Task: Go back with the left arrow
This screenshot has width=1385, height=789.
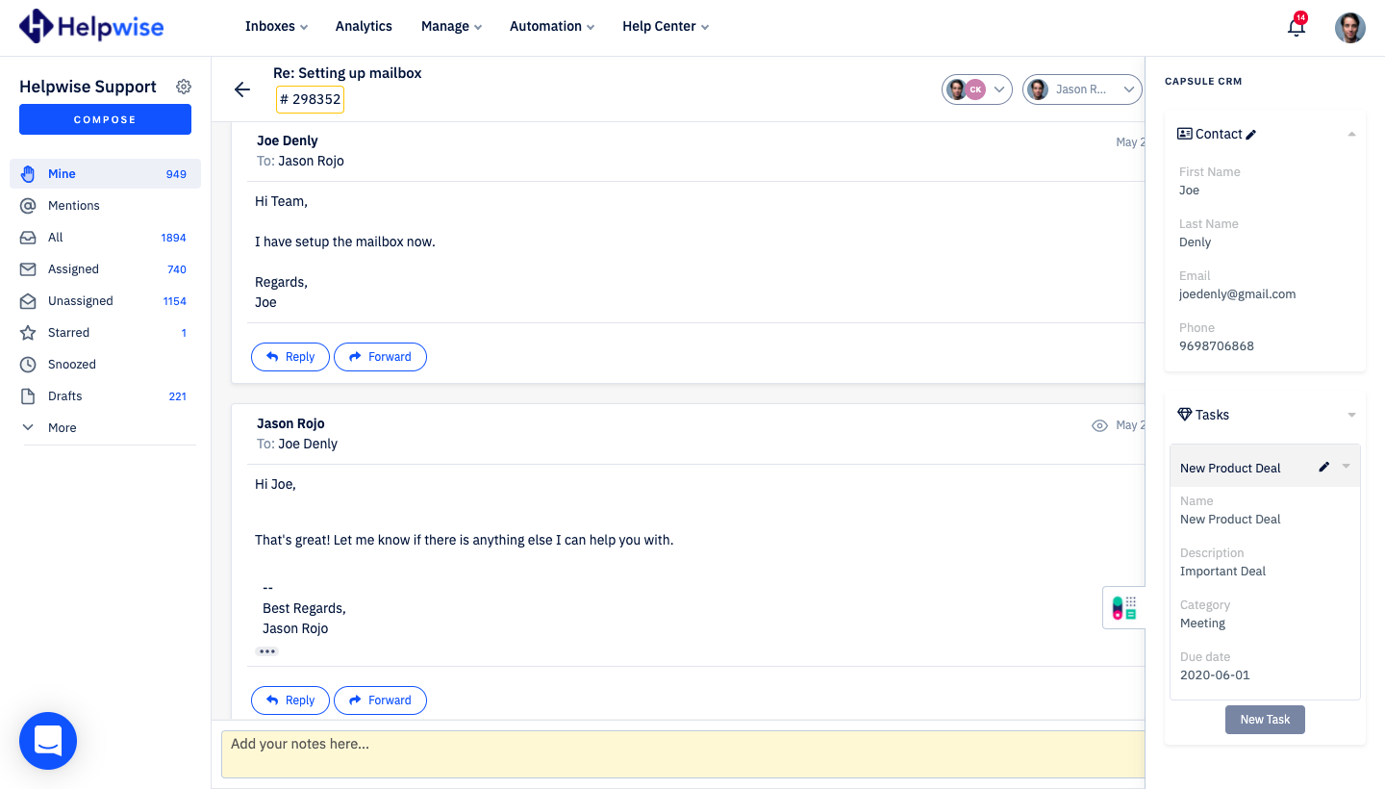Action: 242,89
